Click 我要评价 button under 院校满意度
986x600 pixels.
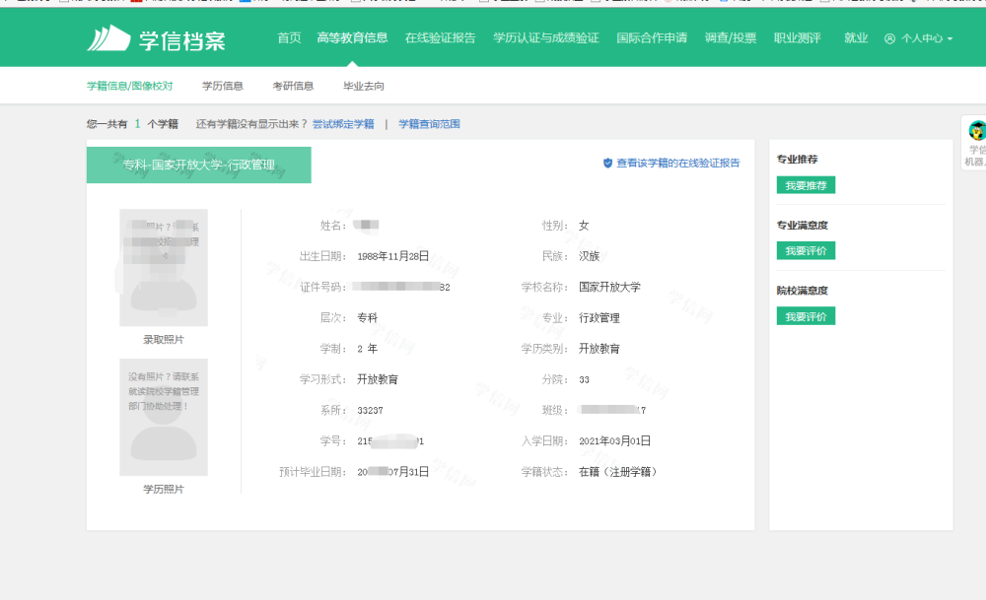(806, 316)
